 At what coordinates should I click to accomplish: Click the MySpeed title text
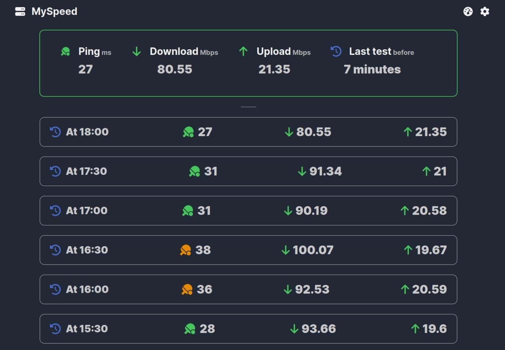click(x=54, y=12)
